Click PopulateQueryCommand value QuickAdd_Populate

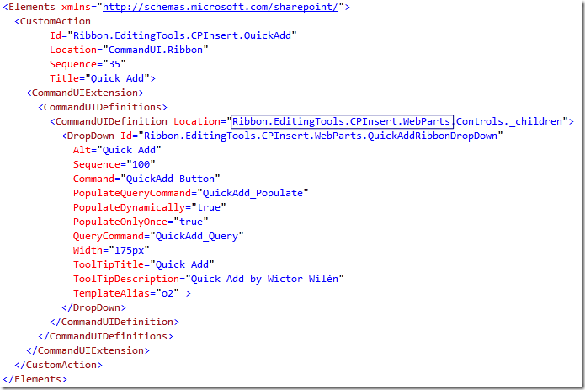[x=253, y=193]
